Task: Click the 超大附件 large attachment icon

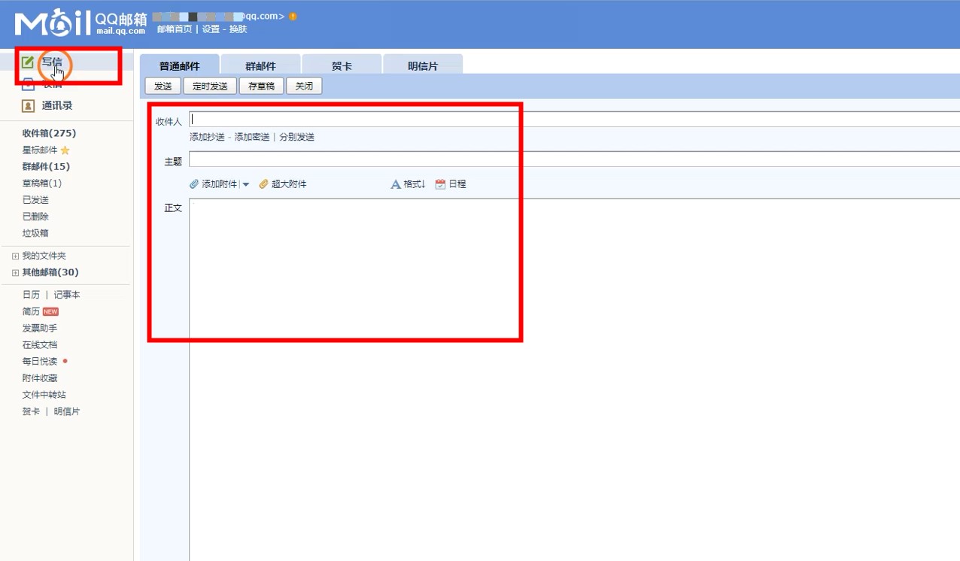Action: click(263, 184)
